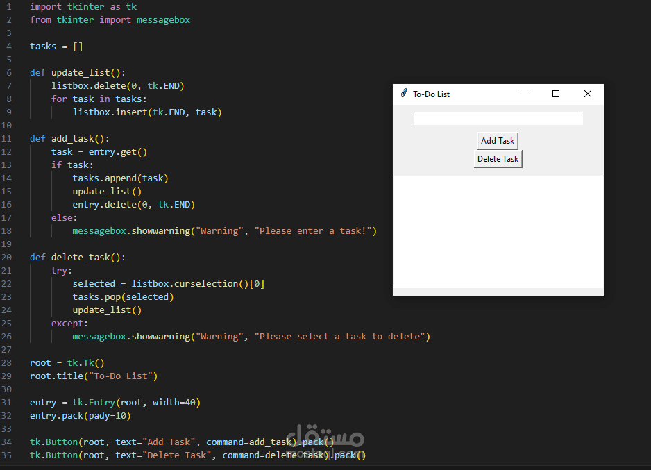Click the Add Task button

tap(498, 141)
